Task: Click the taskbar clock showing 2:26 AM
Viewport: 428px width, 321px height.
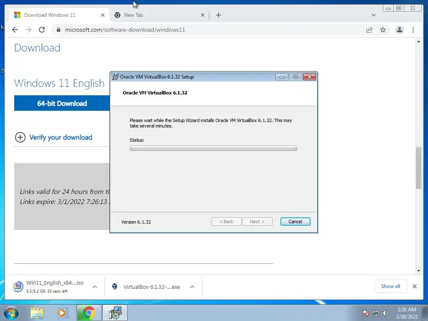Action: tap(407, 313)
